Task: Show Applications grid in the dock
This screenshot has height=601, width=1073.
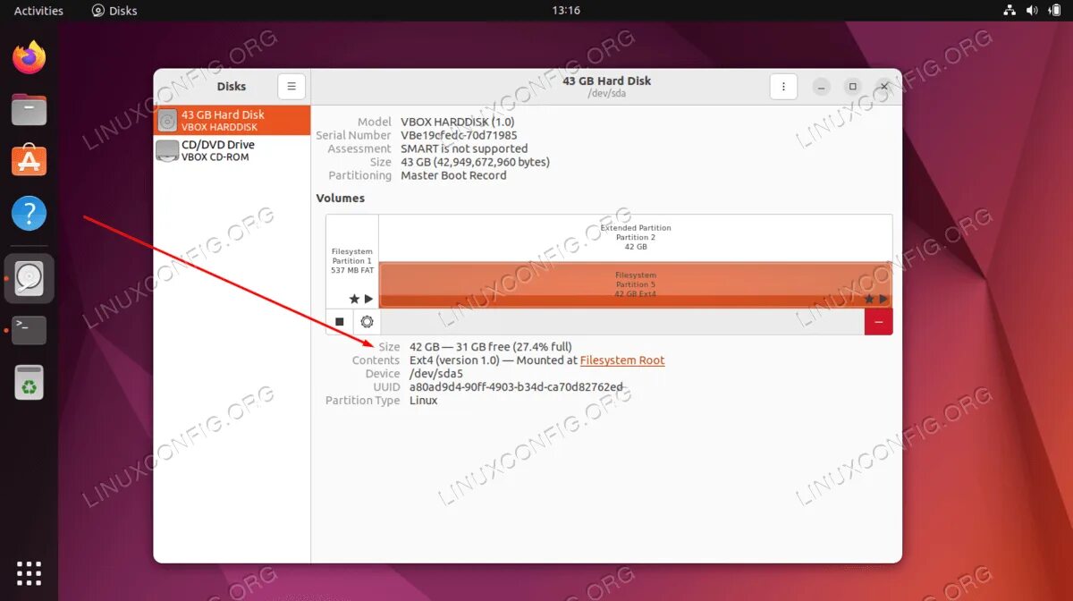Action: 30,572
